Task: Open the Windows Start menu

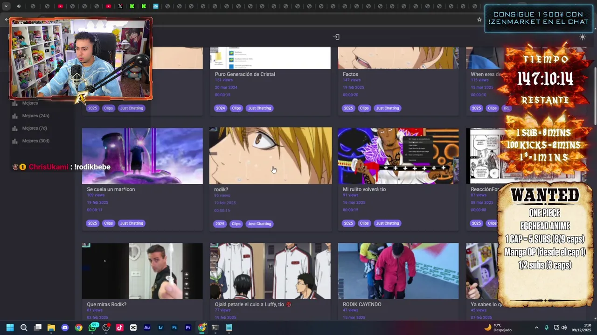Action: tap(10, 328)
